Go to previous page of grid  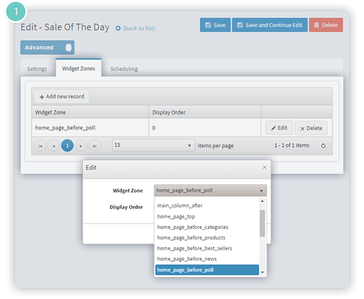pyautogui.click(x=53, y=146)
